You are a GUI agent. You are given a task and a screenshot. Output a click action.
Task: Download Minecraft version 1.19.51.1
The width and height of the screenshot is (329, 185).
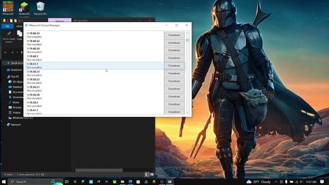pyautogui.click(x=174, y=66)
